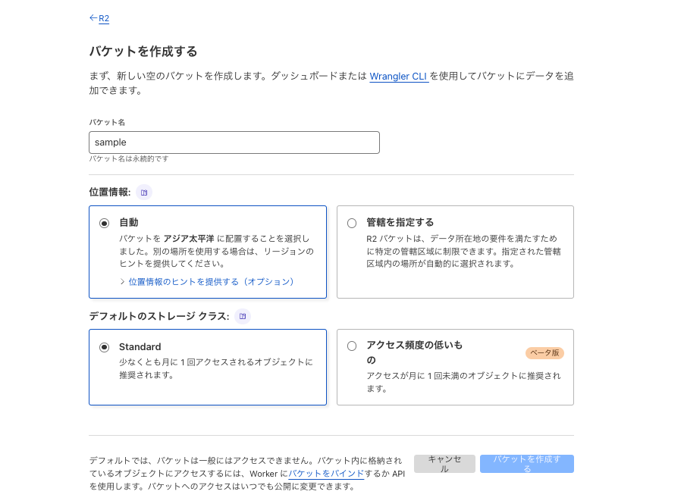Open the Wrangler CLI link
Viewport: 684px width, 504px height.
[399, 77]
